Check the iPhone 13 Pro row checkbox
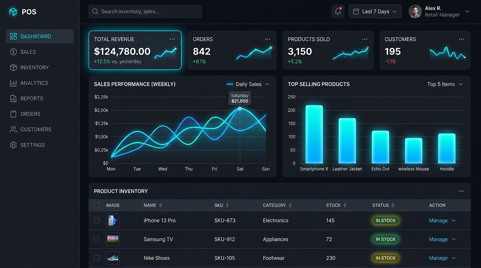 97,221
